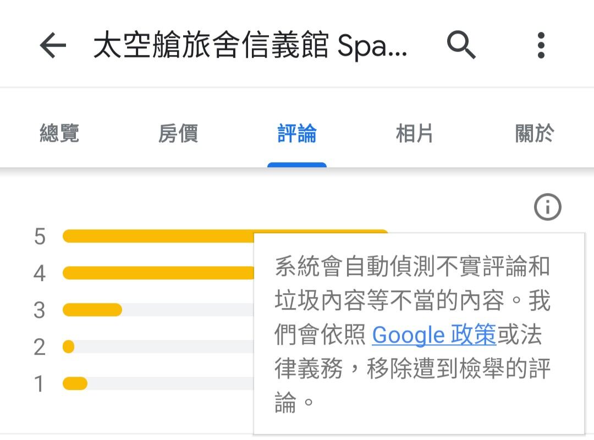Screen dimensions: 594x440
Task: Select the 評論 tab
Action: pyautogui.click(x=296, y=133)
